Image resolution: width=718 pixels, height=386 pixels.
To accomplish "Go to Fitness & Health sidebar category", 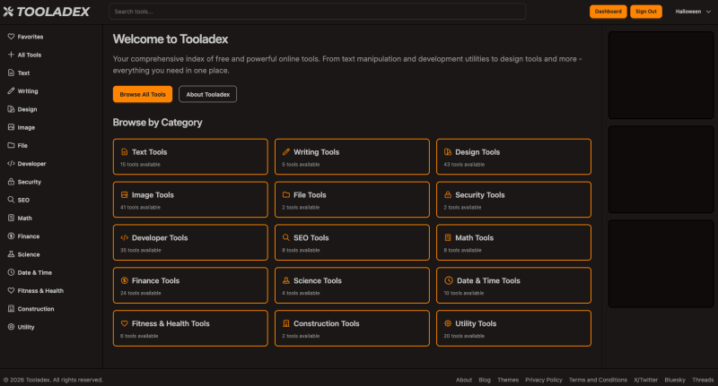I will [x=40, y=290].
